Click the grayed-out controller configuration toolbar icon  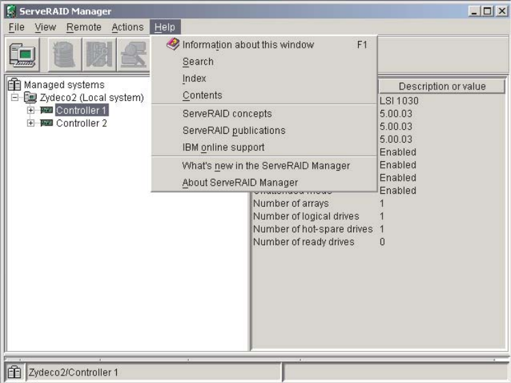pyautogui.click(x=98, y=55)
